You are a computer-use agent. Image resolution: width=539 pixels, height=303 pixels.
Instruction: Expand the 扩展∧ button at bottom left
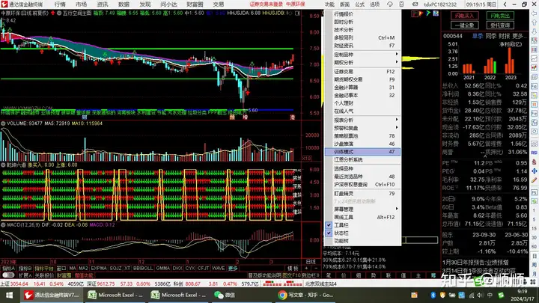click(x=25, y=275)
